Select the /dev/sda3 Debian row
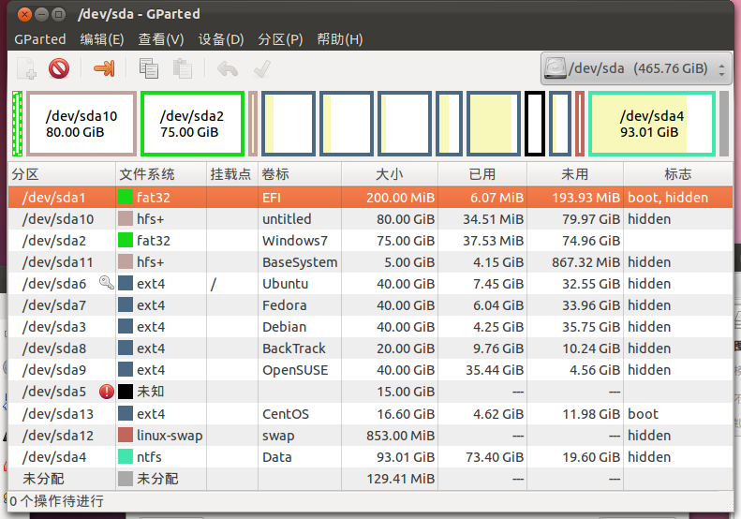 point(371,327)
